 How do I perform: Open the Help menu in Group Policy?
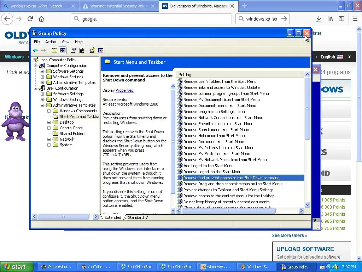click(x=78, y=42)
